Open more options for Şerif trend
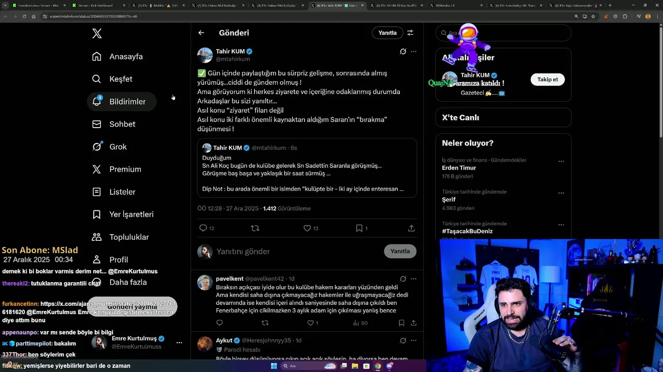Image resolution: width=663 pixels, height=372 pixels. 561,193
